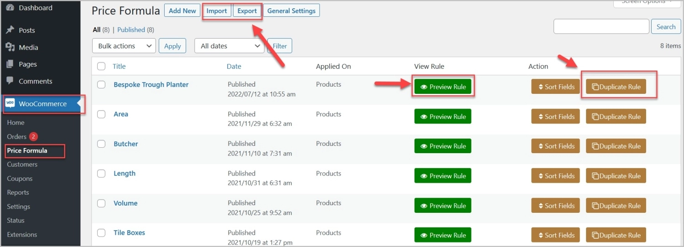684x247 pixels.
Task: Click the red Orders count badge
Action: (33, 137)
